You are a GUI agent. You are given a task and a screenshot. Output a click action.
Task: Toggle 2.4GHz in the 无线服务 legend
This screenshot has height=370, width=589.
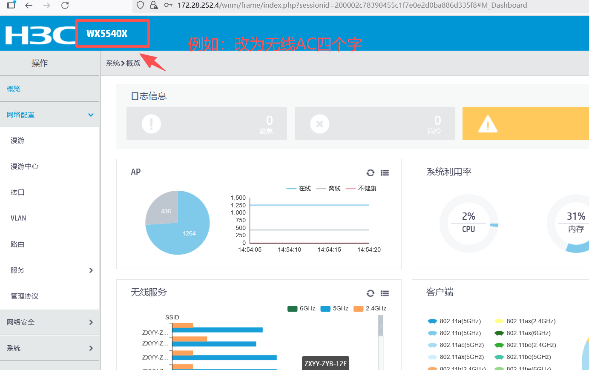point(370,308)
